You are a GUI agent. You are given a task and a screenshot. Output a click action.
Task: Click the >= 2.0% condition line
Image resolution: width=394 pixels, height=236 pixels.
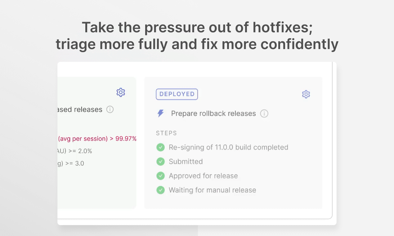coord(75,151)
